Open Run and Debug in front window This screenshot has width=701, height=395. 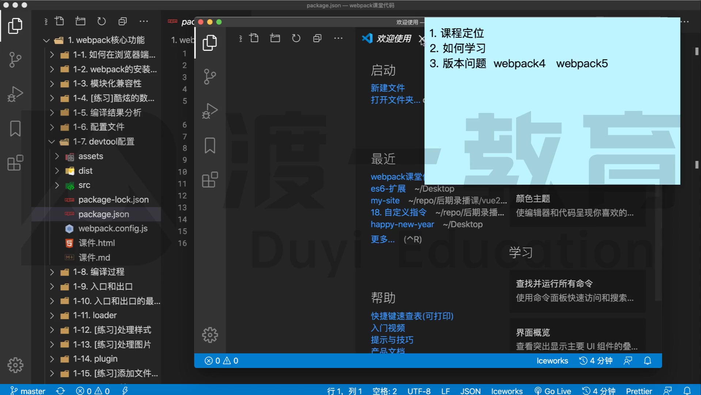pos(210,111)
